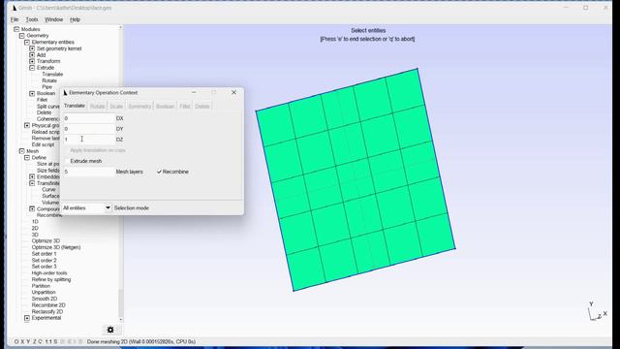
Task: Switch to the Fillet tab
Action: [x=185, y=106]
